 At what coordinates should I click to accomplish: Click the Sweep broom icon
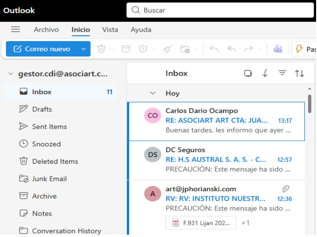[167, 49]
